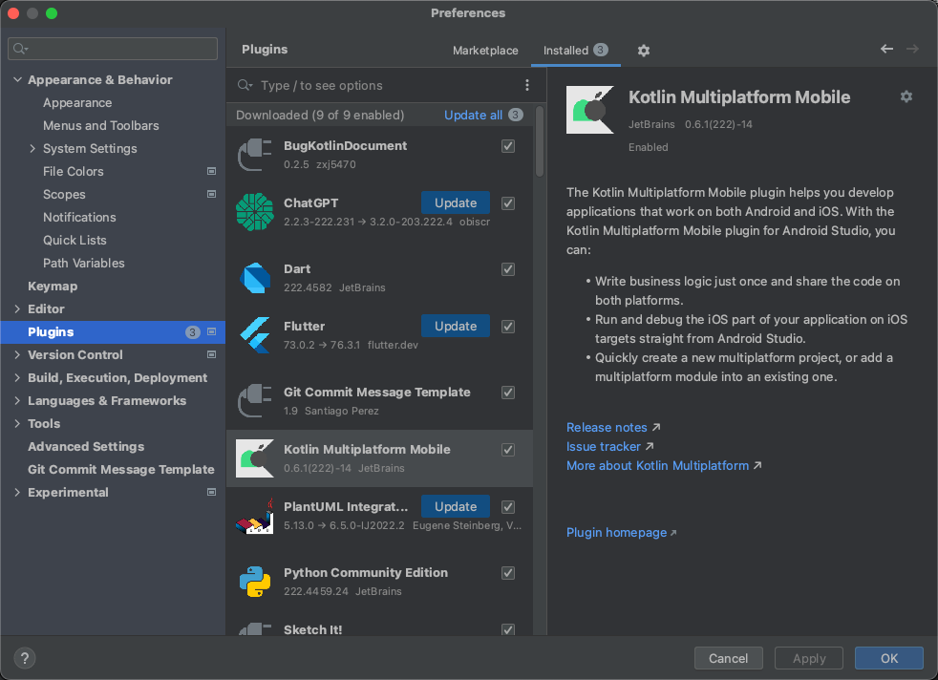The width and height of the screenshot is (938, 680).
Task: Uncheck Kotlin Multiplatform Mobile checkbox
Action: click(508, 450)
